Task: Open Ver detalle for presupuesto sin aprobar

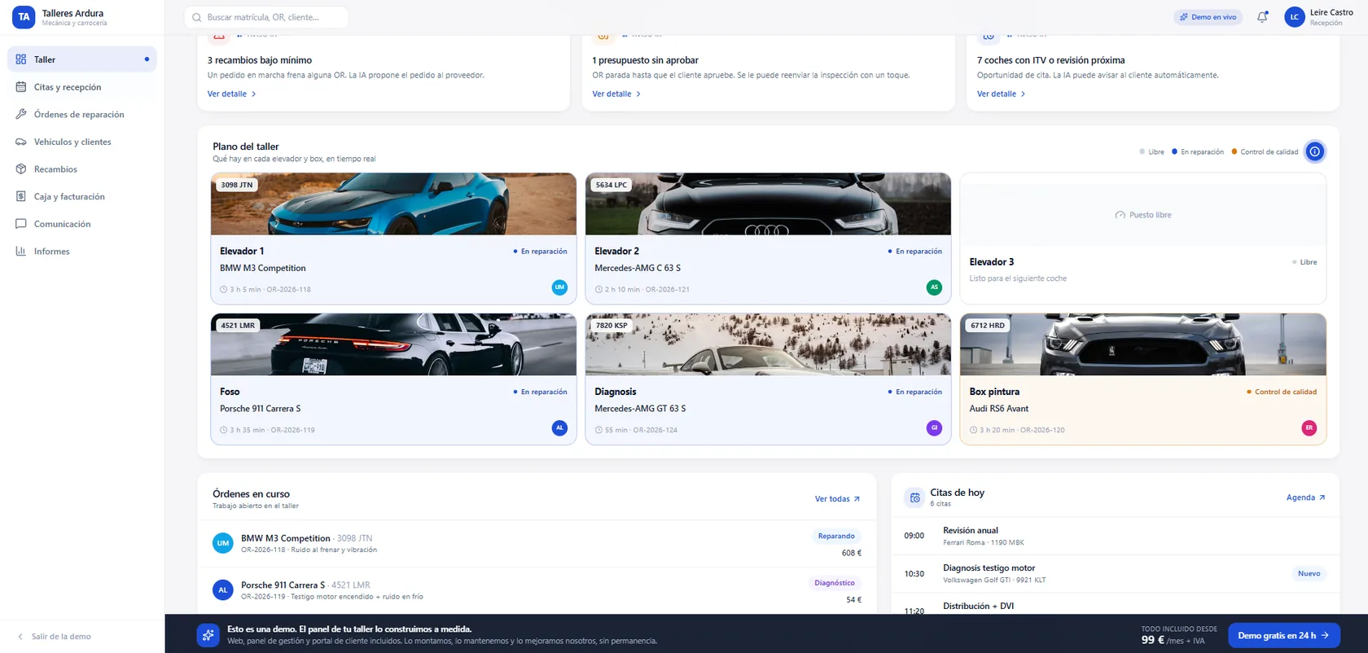Action: (616, 94)
